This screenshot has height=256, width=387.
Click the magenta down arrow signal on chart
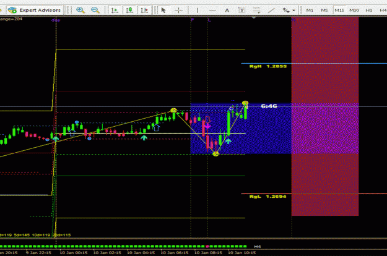[x=207, y=126]
